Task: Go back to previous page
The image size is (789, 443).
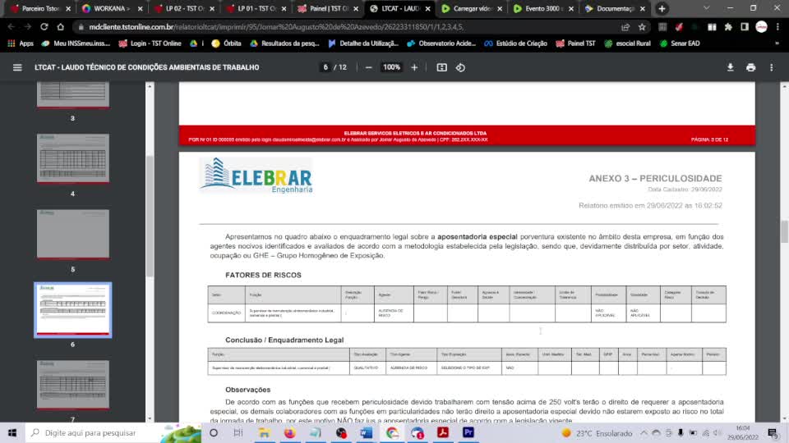Action: [x=11, y=26]
